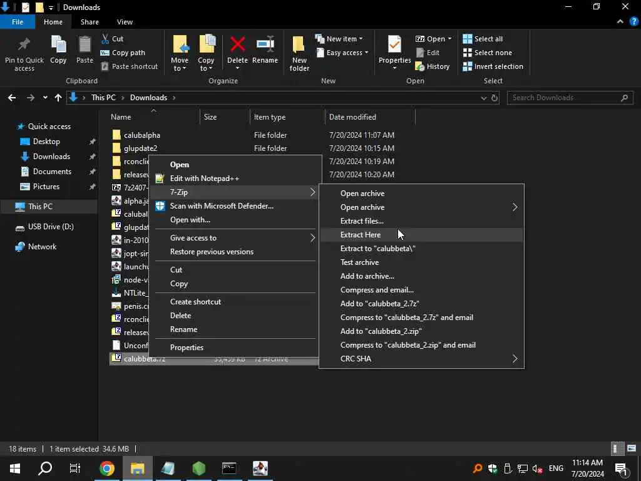
Task: Select Network in sidebar
Action: [x=42, y=247]
